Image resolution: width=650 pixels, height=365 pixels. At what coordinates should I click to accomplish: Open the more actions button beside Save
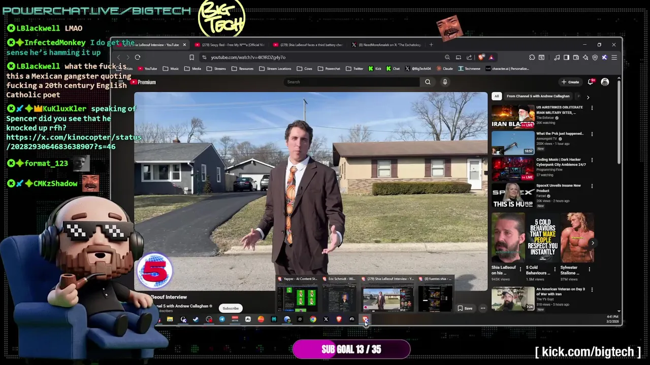pos(483,308)
